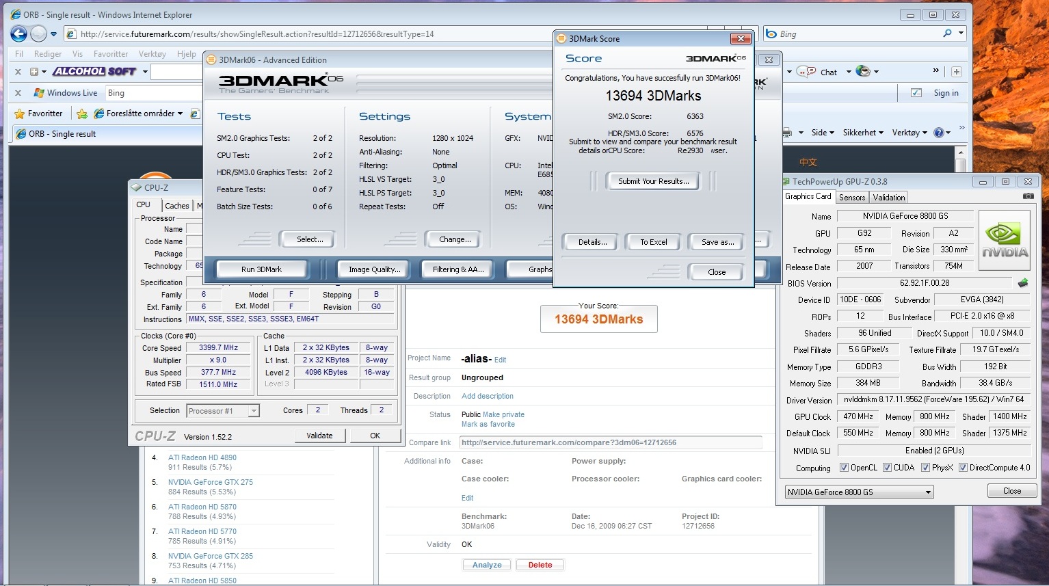Click Run 3DMark button
Viewport: 1049px width, 586px height.
[x=261, y=269]
